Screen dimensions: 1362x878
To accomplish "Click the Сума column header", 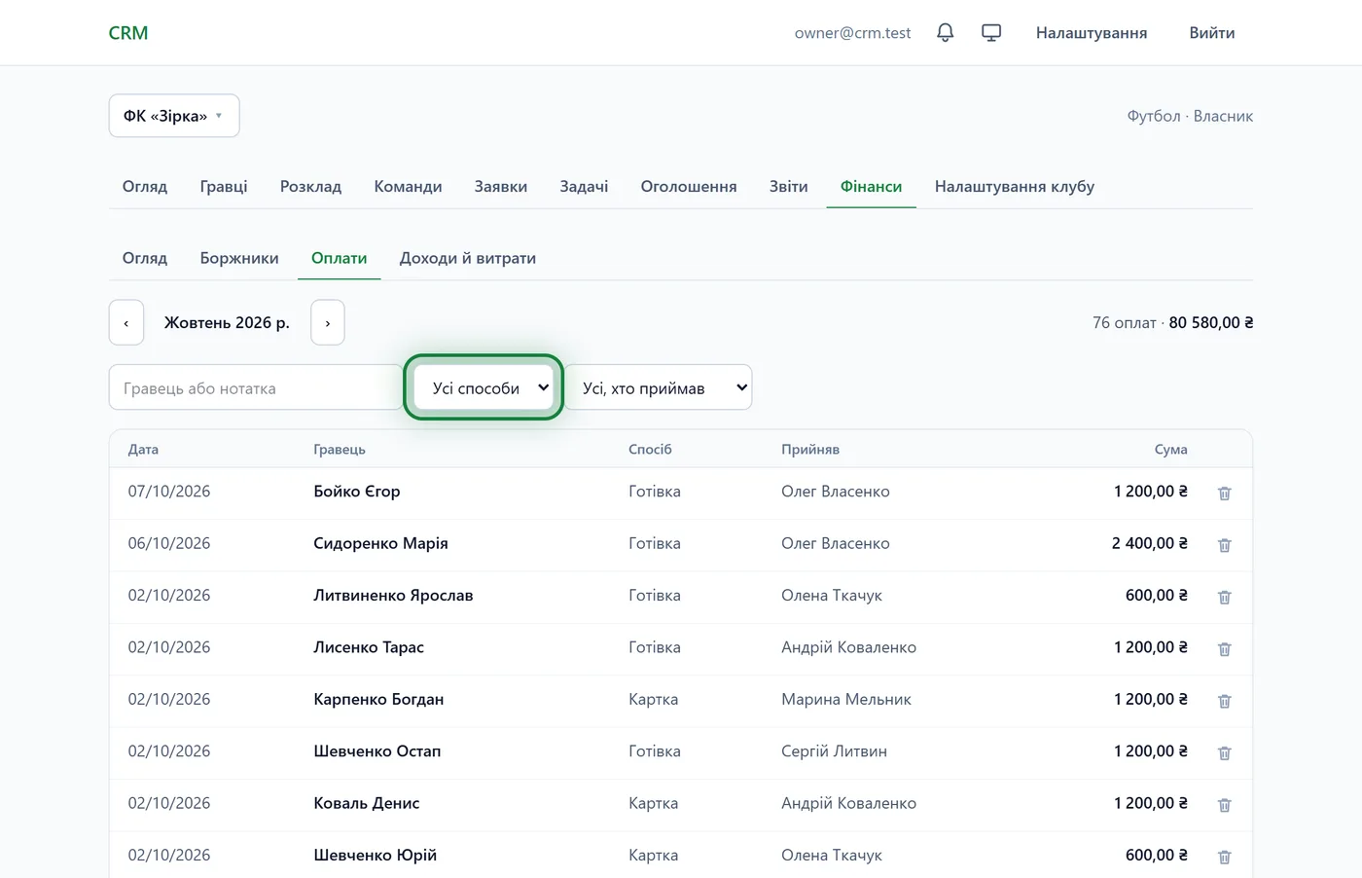I will point(1171,449).
